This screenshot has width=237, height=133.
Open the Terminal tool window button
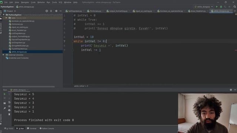32,129
